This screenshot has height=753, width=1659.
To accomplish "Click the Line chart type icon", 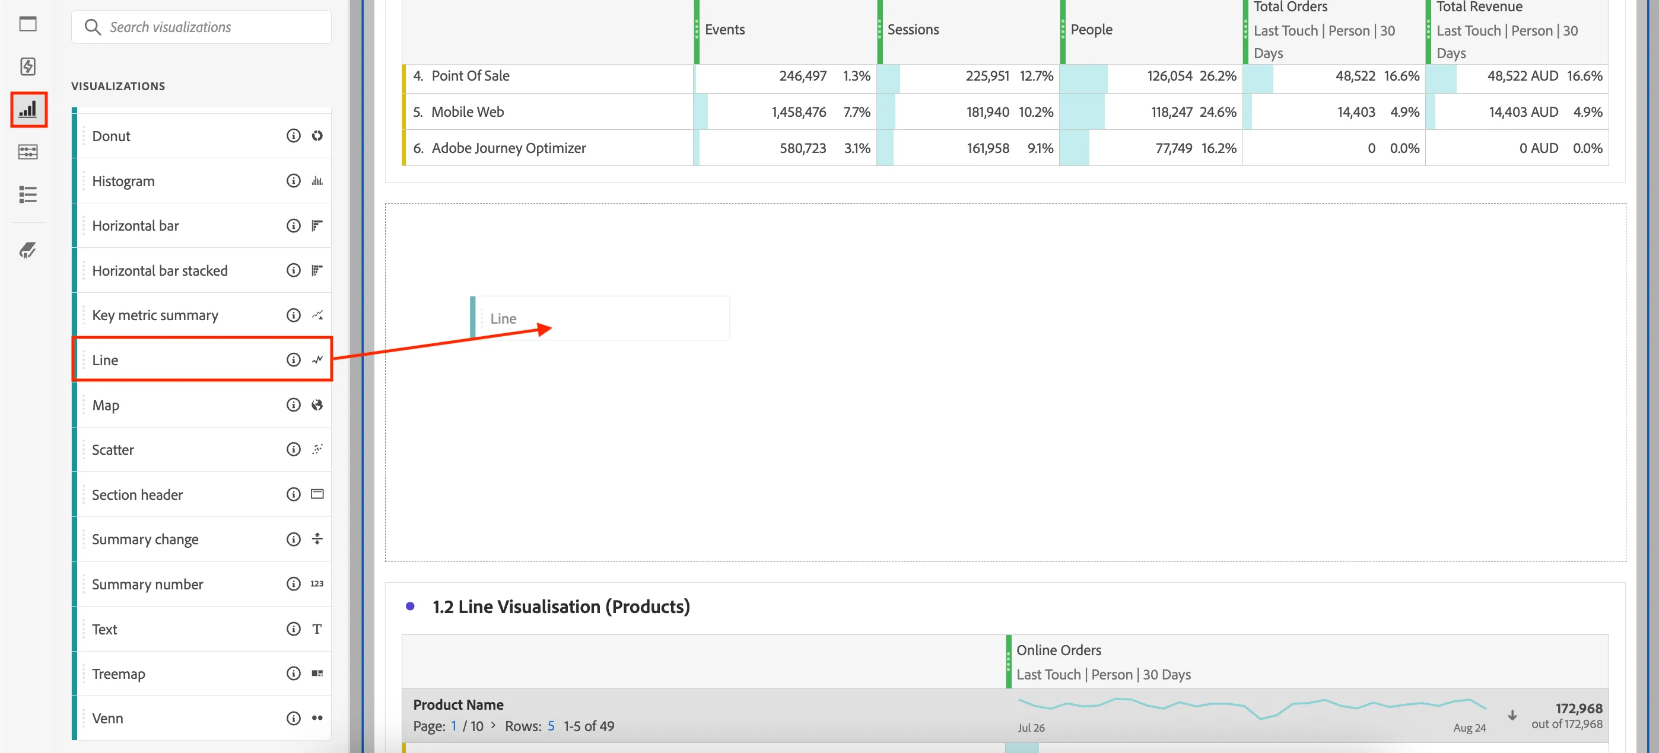I will pyautogui.click(x=317, y=360).
